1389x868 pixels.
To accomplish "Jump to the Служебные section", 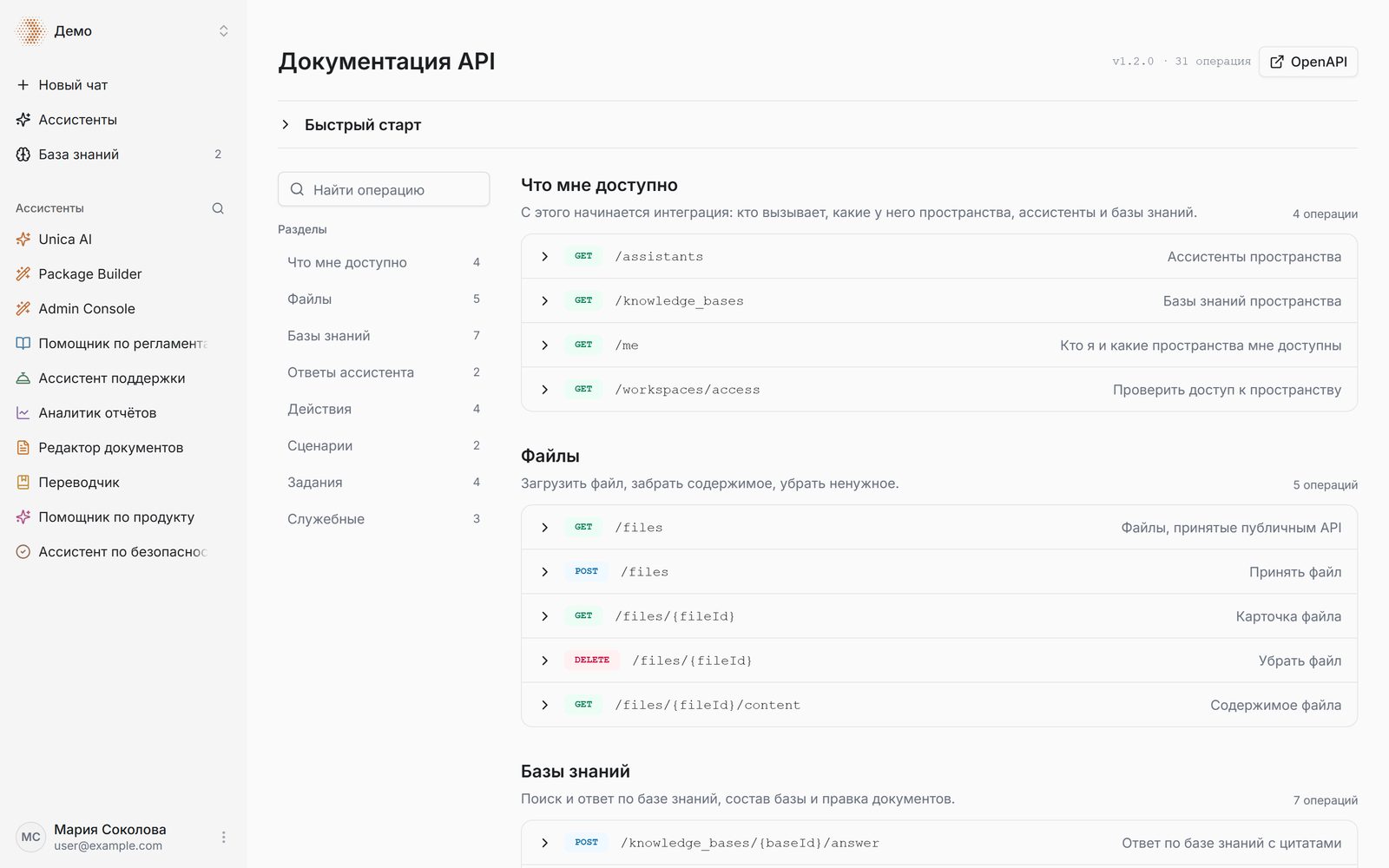I will point(384,519).
